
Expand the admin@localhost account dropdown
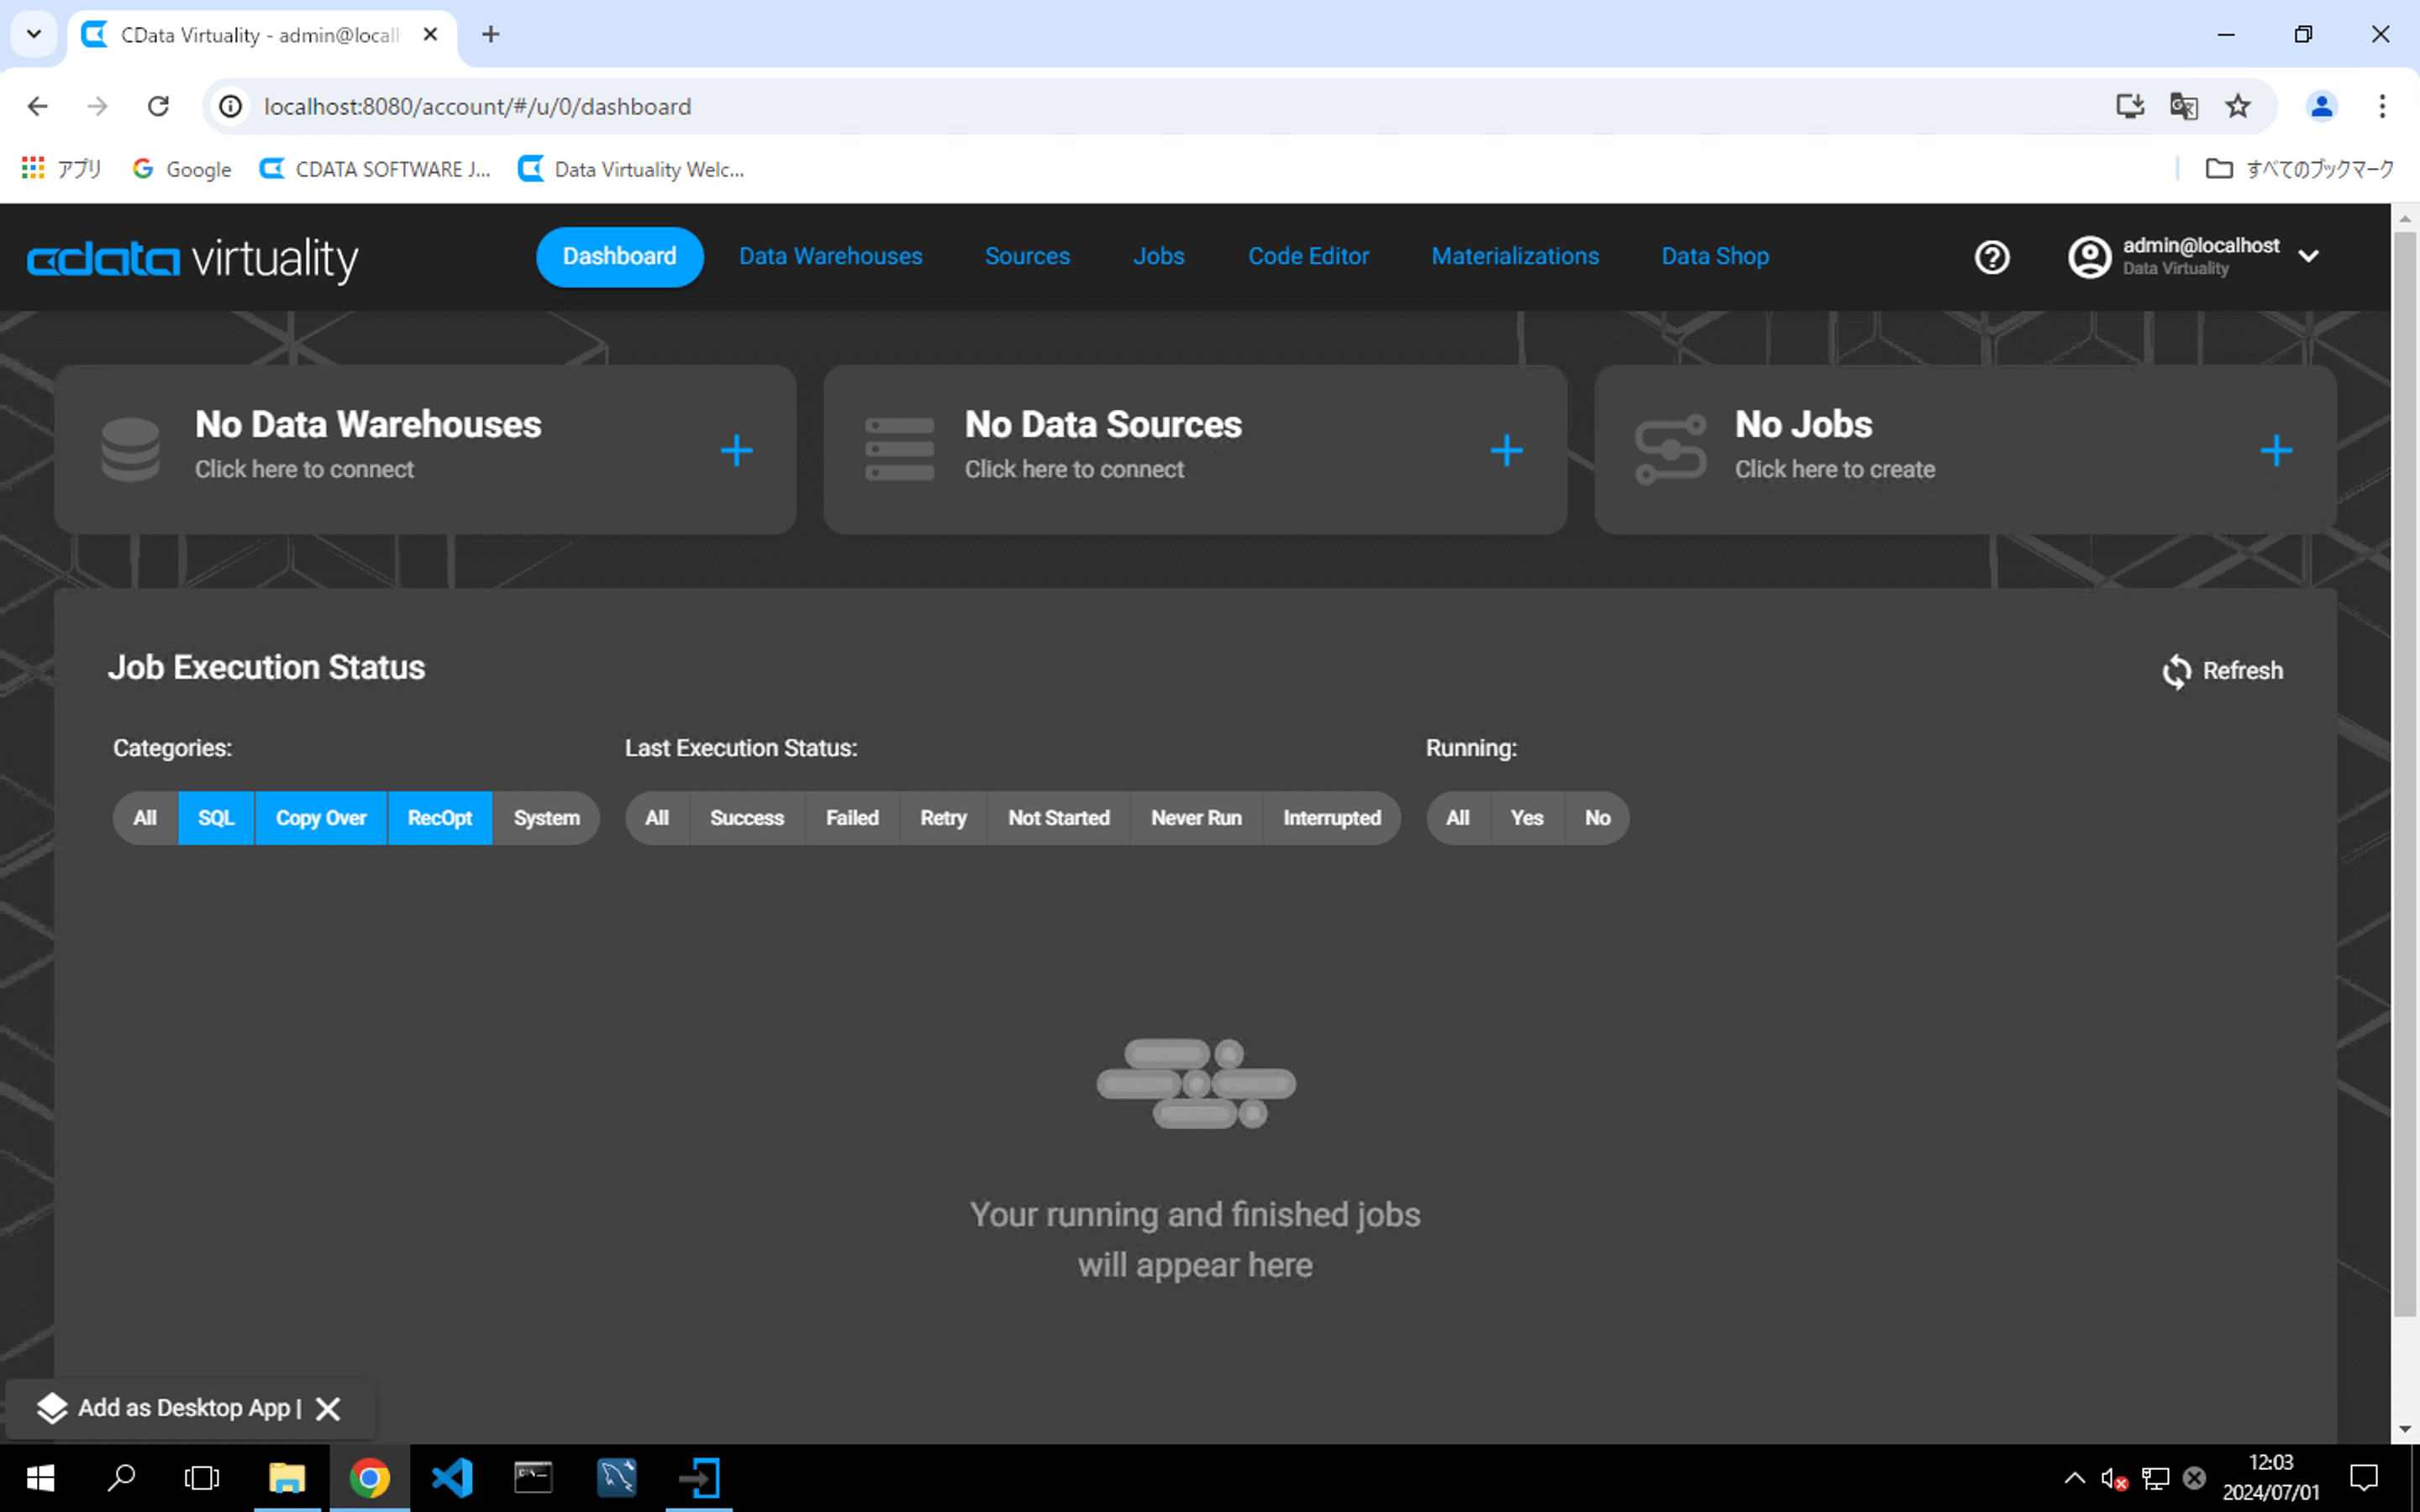tap(2308, 257)
